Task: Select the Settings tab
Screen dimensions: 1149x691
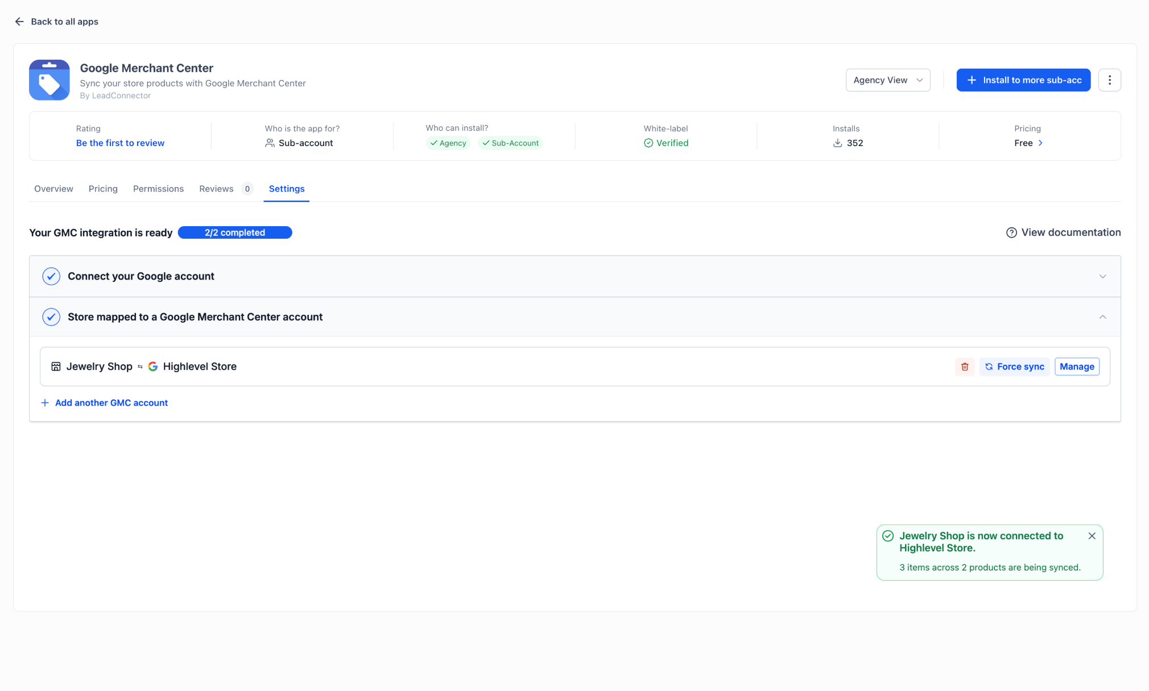Action: [287, 189]
